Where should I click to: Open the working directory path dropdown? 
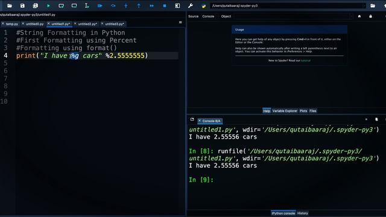pyautogui.click(x=364, y=5)
